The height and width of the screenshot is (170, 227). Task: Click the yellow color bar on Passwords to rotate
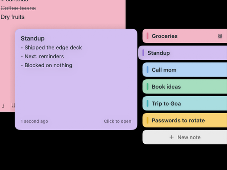pyautogui.click(x=148, y=120)
